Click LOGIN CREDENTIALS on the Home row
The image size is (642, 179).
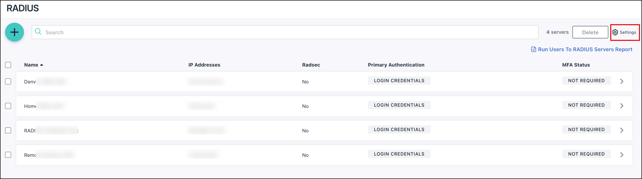coord(399,105)
